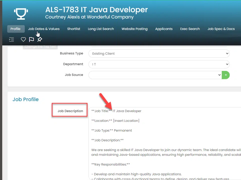Pin this job record with pushpin icon
The width and height of the screenshot is (241, 180).
coord(39,39)
